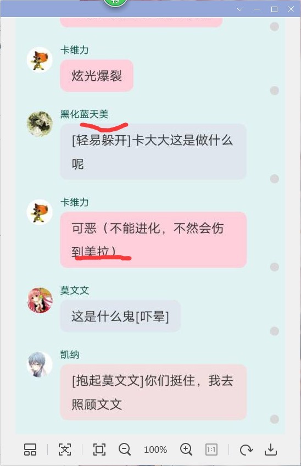The image size is (301, 466).
Task: Click 凯纳 user avatar
Action: 40,364
